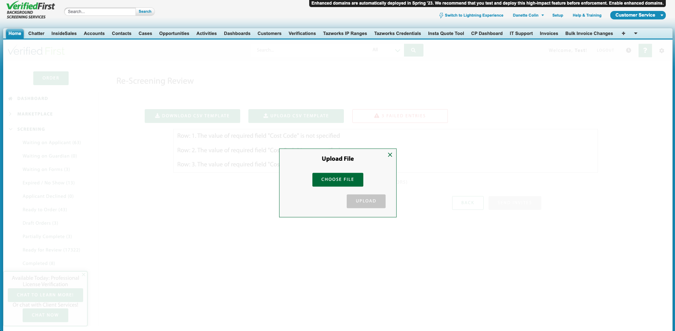Open the Dashboards tab
The image size is (675, 331).
(x=237, y=34)
